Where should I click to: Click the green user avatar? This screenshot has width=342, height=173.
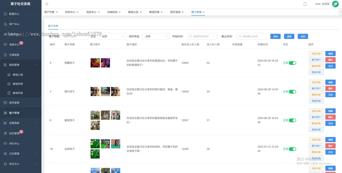(335, 4)
